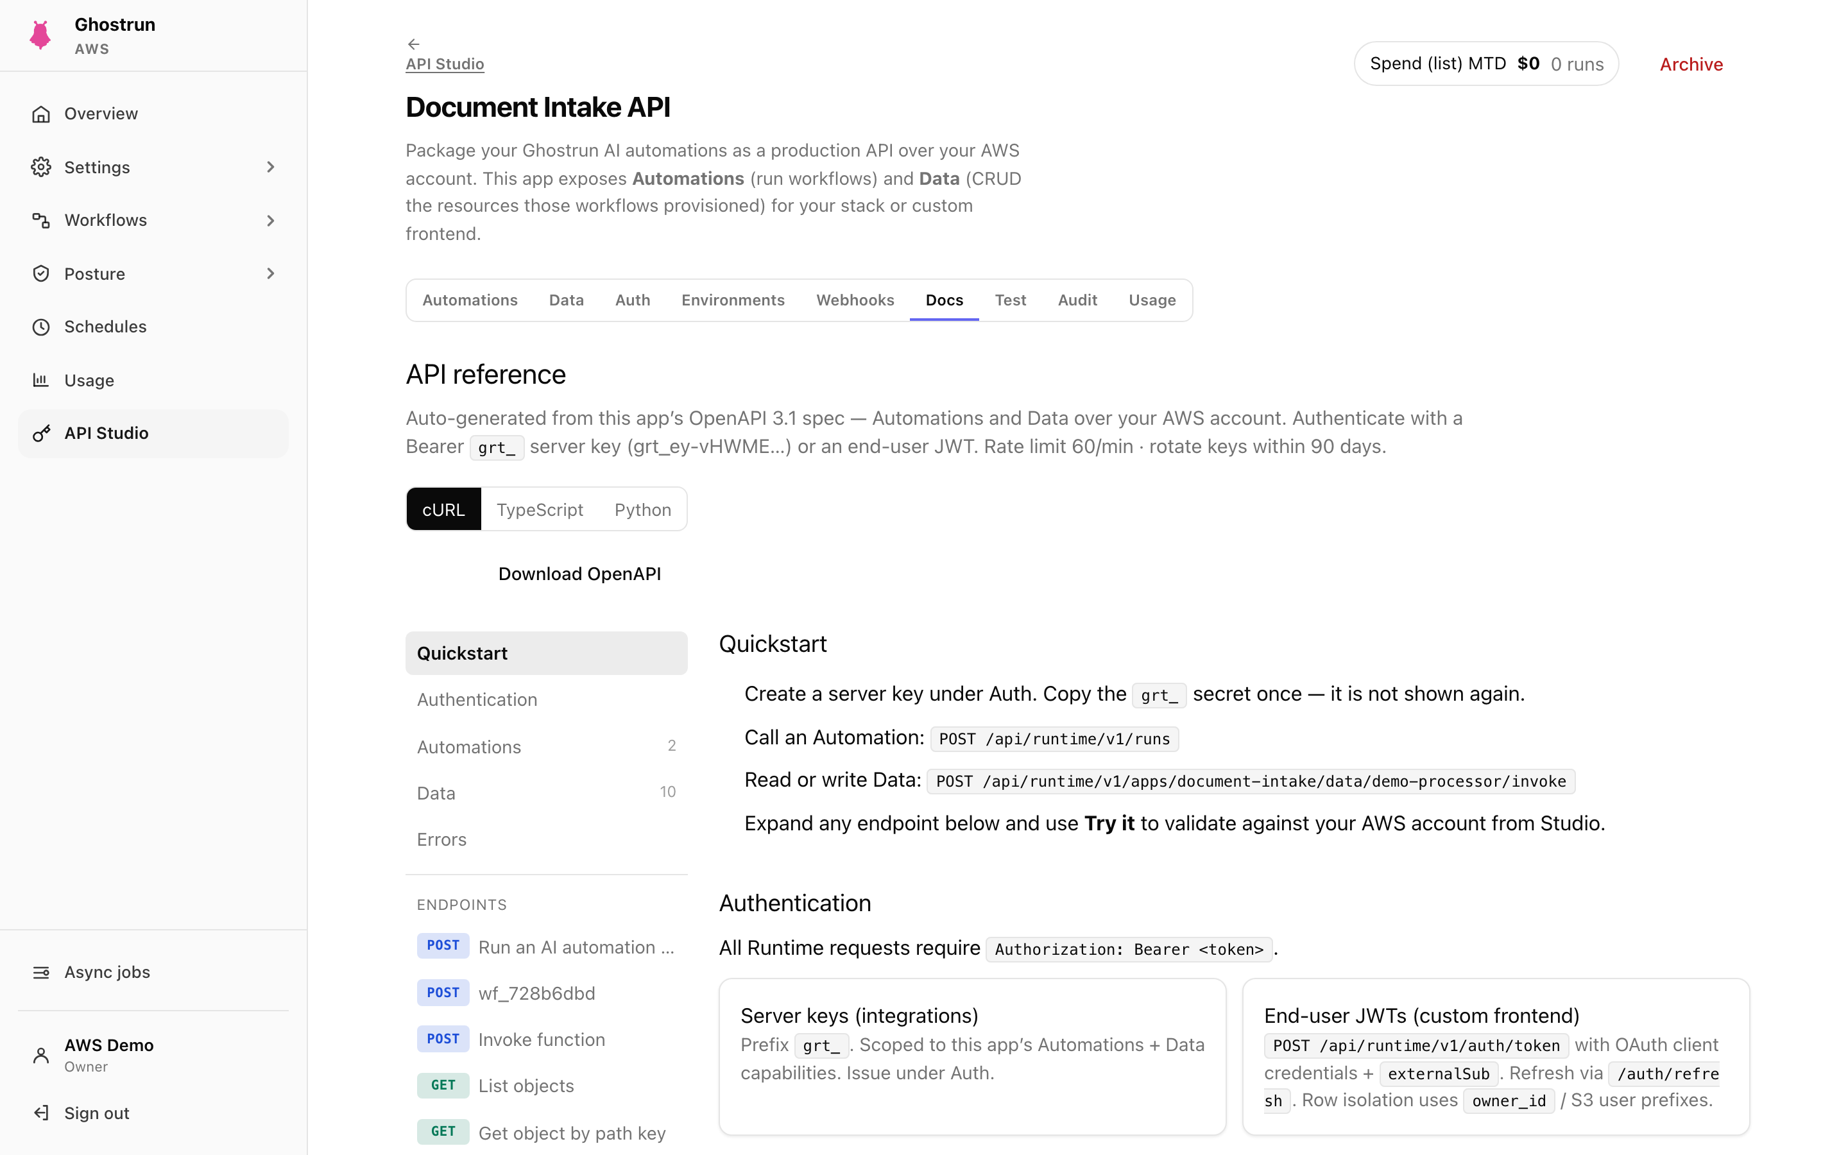Viewport: 1848px width, 1155px height.
Task: Open POST wf_728b6dbd endpoint
Action: point(546,993)
